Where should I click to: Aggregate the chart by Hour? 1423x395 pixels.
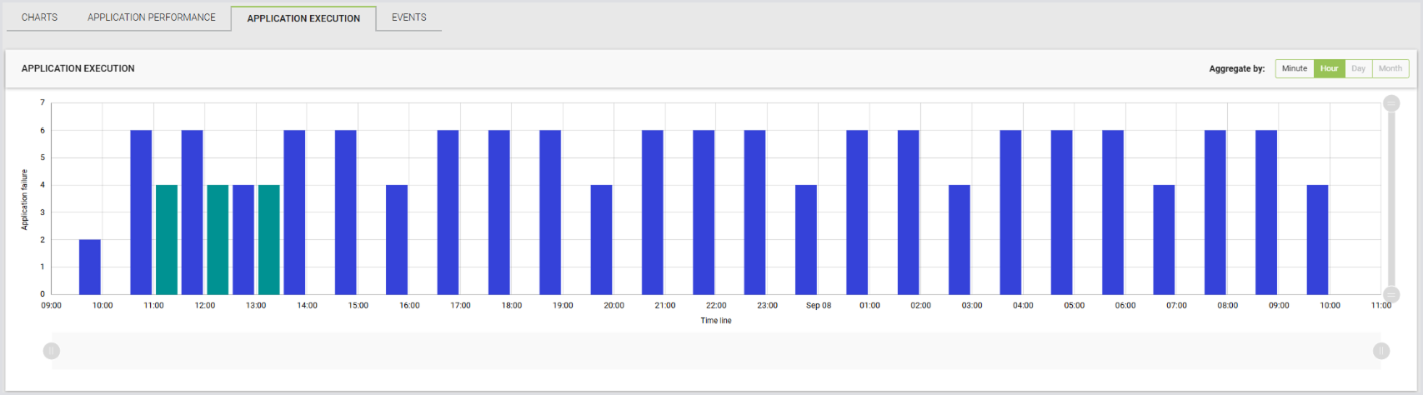[x=1329, y=68]
